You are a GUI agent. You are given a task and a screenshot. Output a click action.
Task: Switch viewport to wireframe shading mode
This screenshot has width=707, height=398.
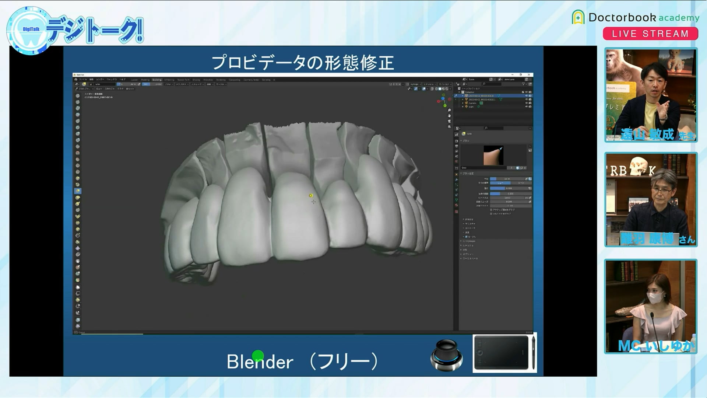436,89
